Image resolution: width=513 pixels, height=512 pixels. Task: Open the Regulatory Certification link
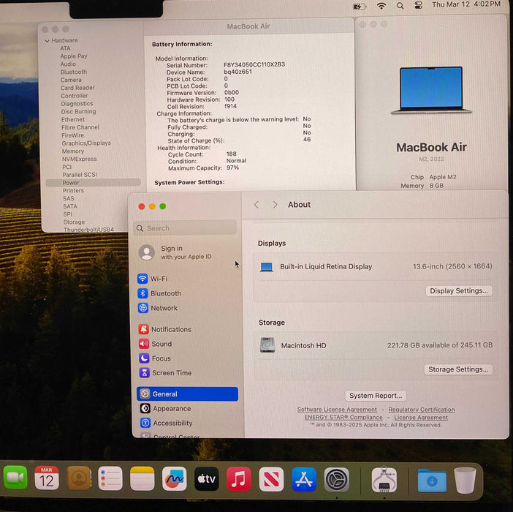pyautogui.click(x=422, y=410)
